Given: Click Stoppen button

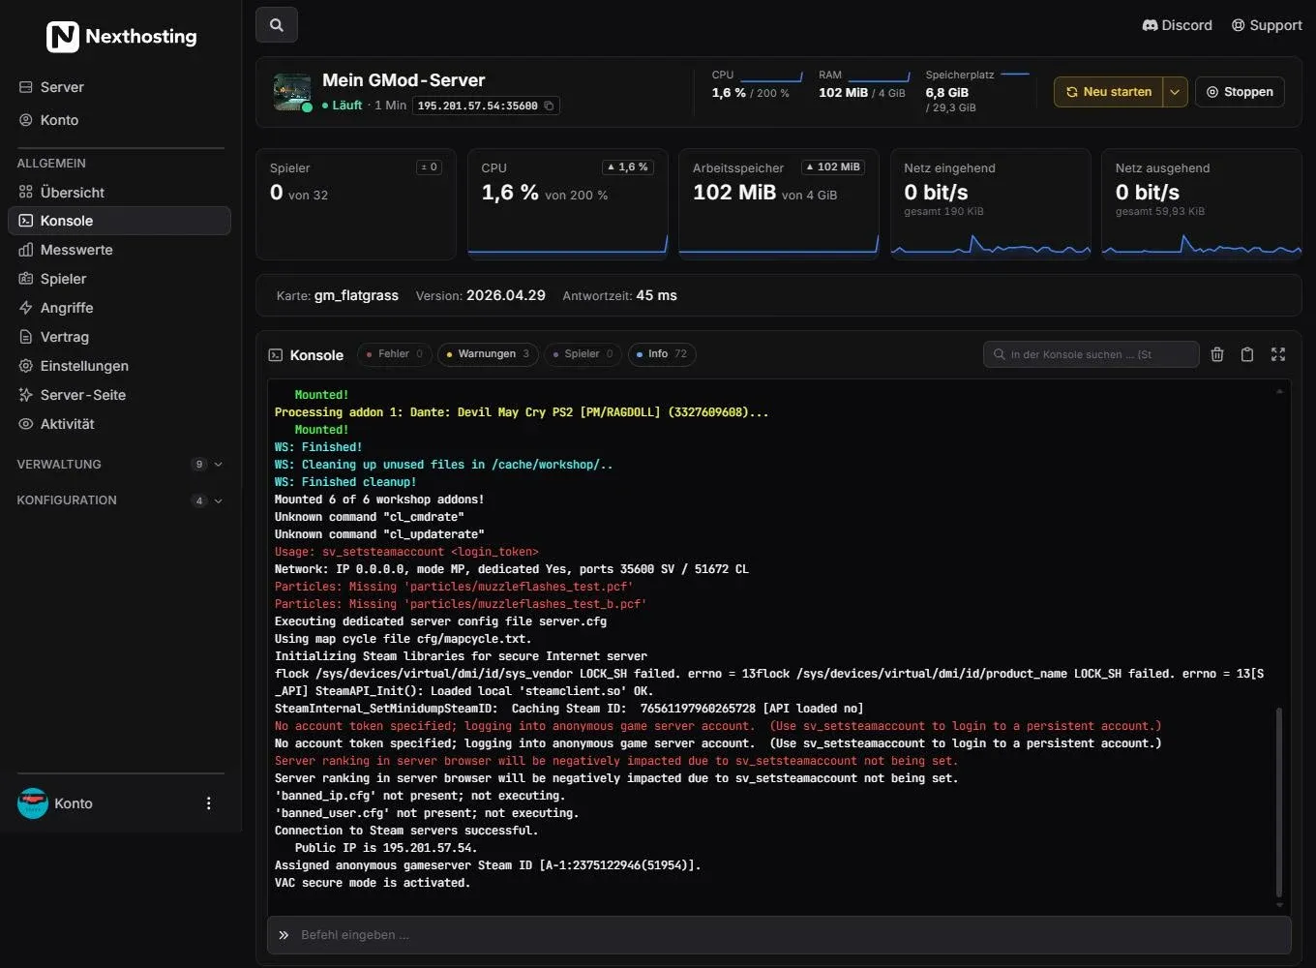Looking at the screenshot, I should coord(1240,92).
